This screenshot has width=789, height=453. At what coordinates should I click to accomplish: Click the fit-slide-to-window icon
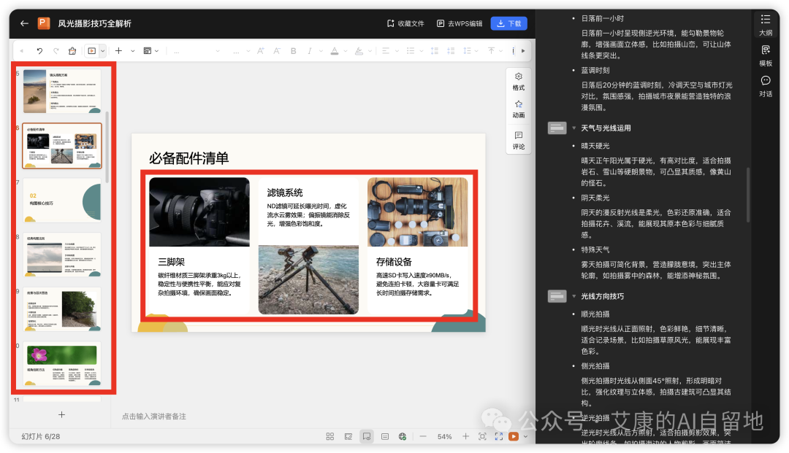click(481, 436)
